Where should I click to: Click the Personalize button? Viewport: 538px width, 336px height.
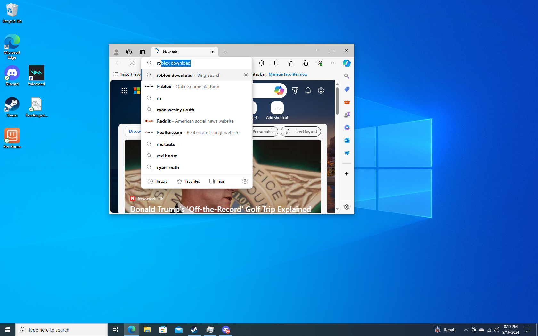tap(265, 132)
